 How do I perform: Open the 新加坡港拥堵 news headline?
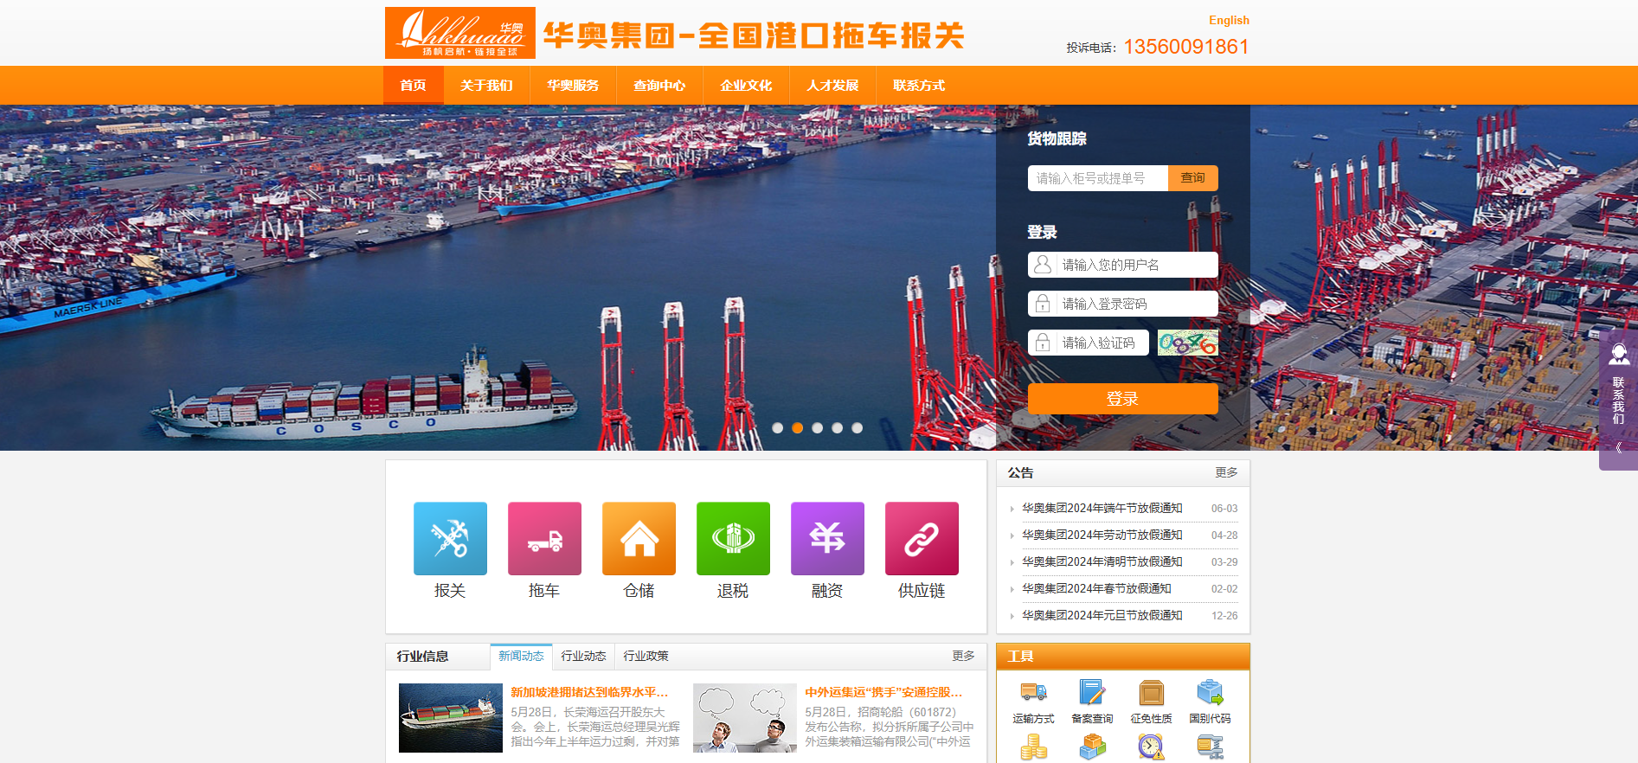point(589,692)
